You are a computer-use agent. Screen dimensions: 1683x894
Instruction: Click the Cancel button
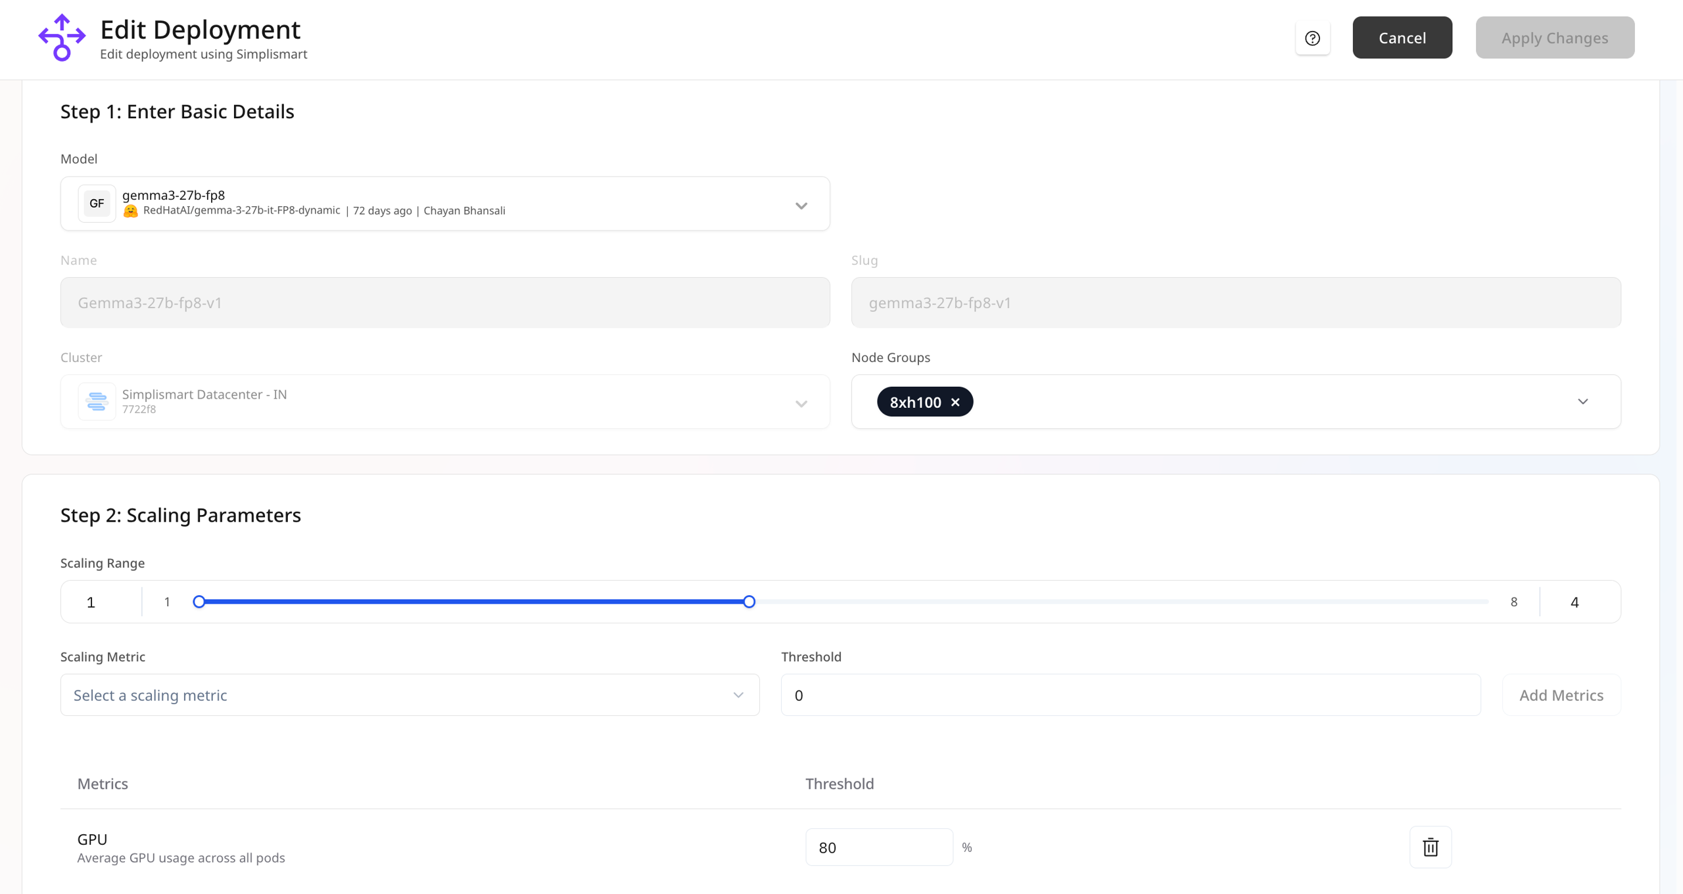click(1402, 37)
